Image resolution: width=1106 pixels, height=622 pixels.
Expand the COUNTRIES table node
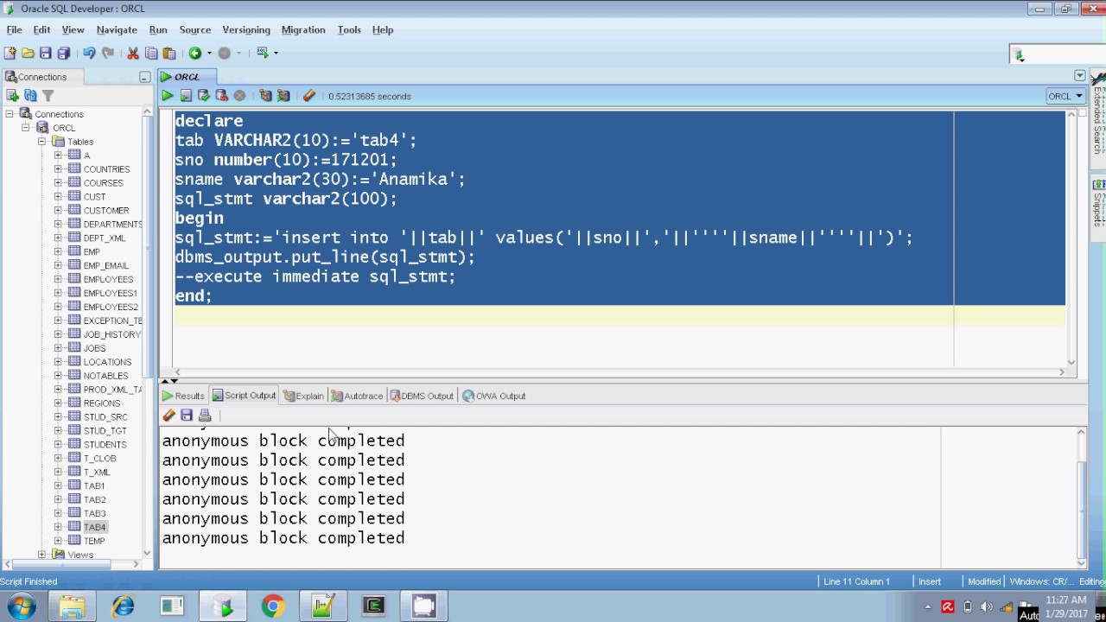click(x=58, y=169)
